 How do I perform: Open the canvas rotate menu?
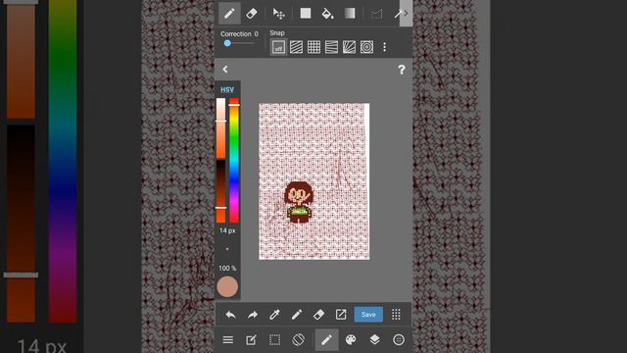(x=298, y=340)
